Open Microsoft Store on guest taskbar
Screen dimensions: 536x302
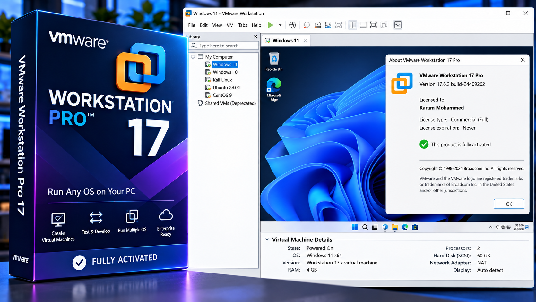click(x=415, y=227)
